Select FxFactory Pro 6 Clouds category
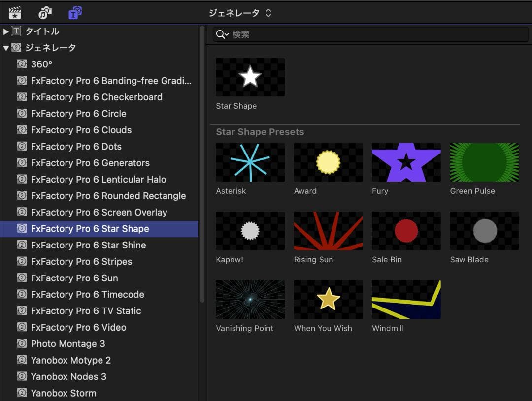The image size is (532, 401). click(x=81, y=130)
